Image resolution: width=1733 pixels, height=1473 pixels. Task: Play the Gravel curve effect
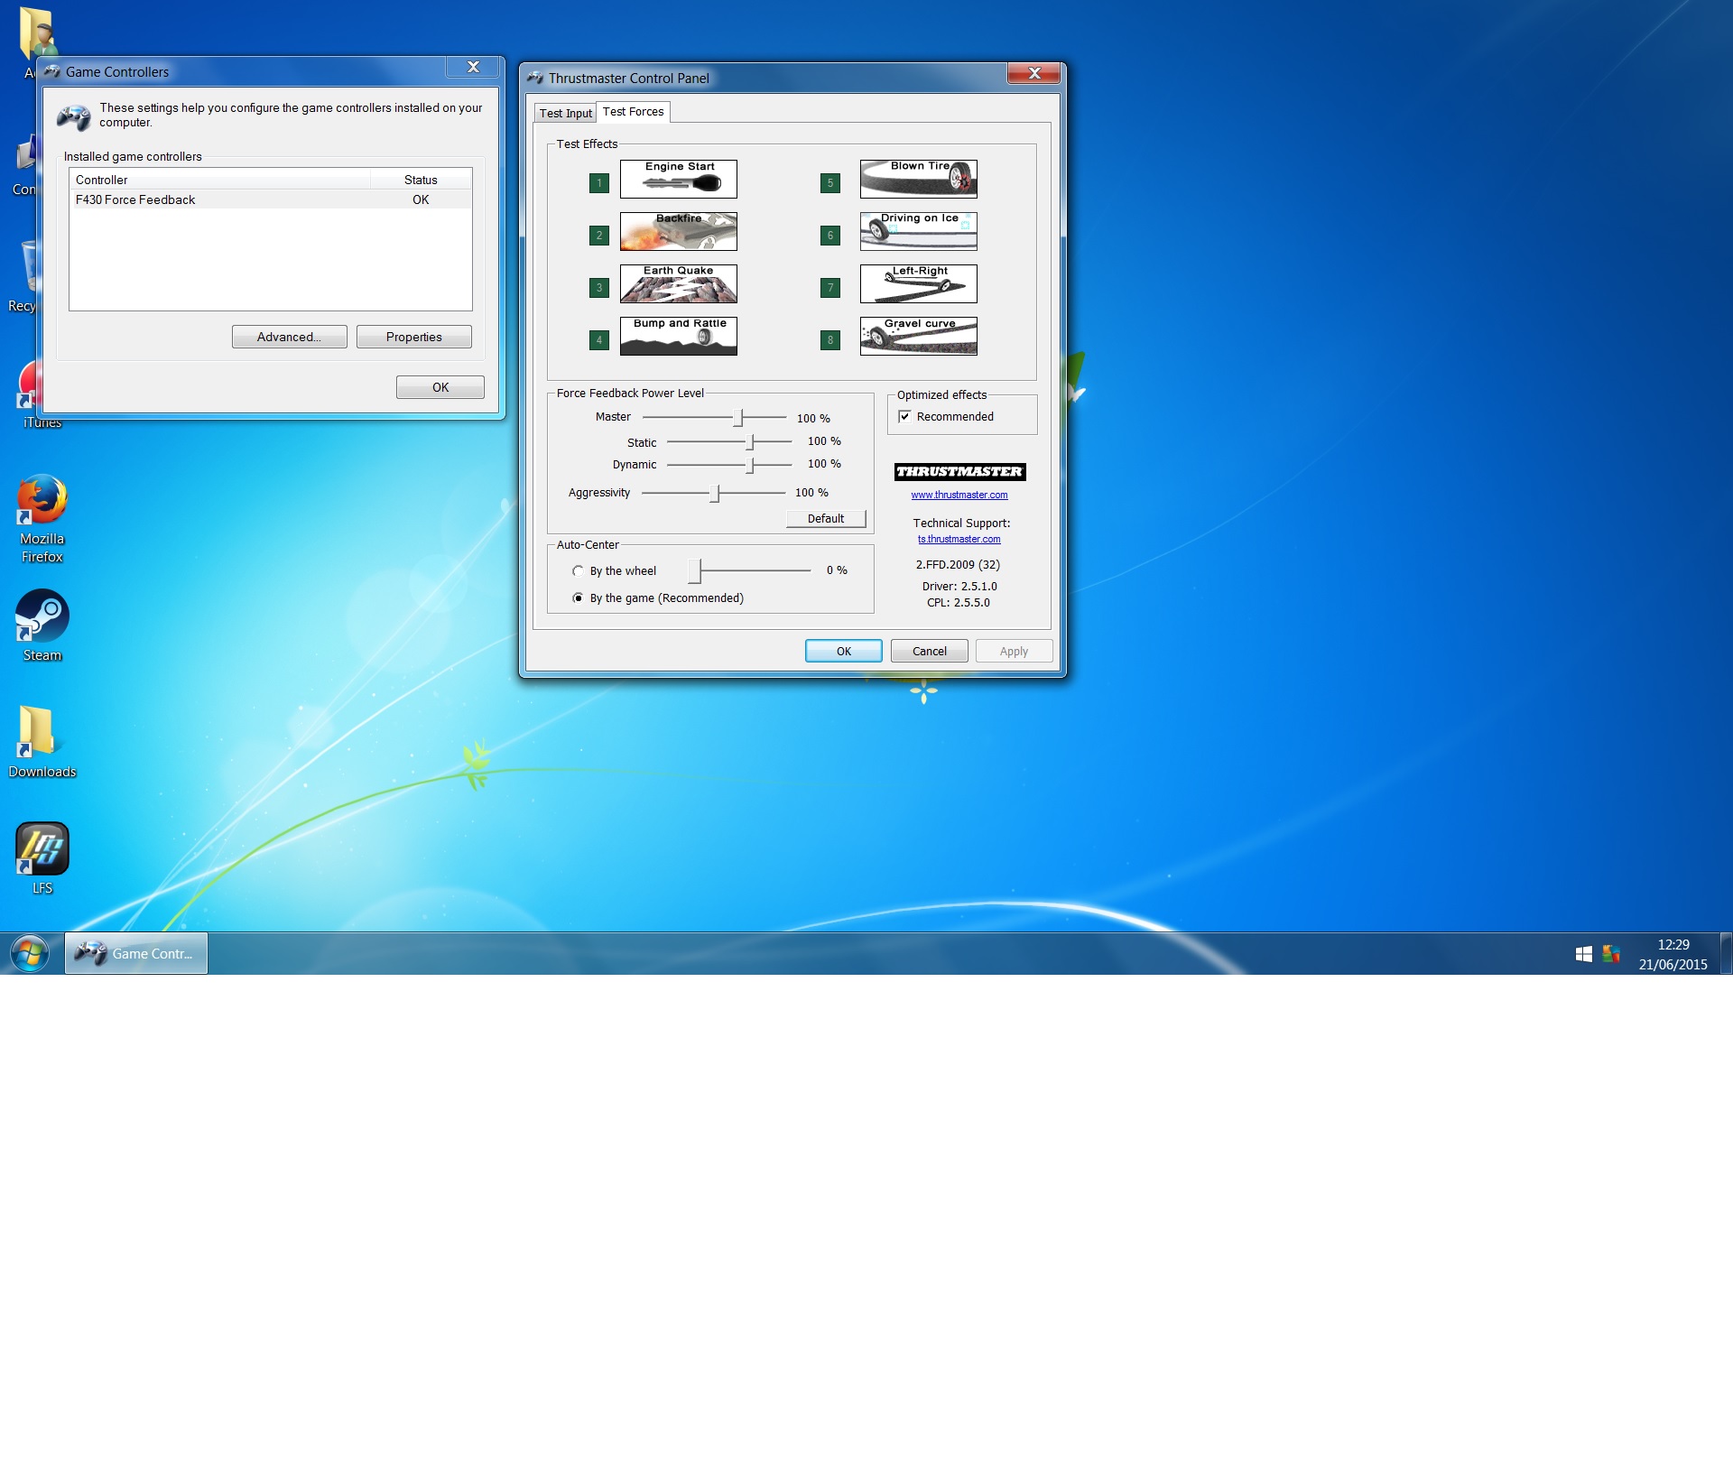(x=918, y=336)
